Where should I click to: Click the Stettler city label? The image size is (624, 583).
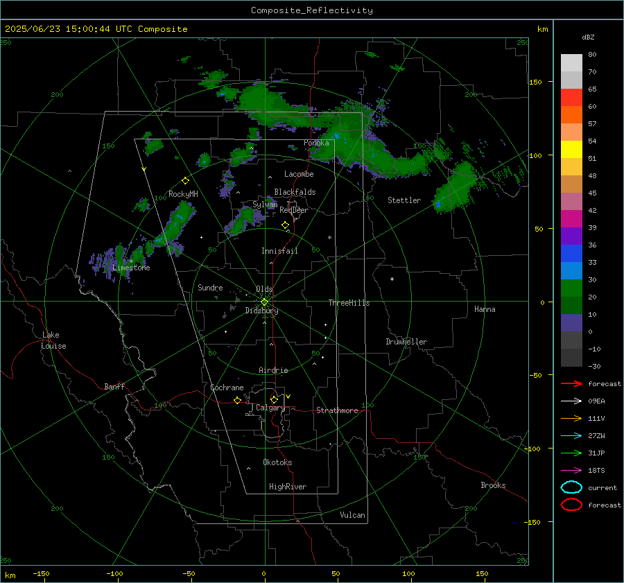(404, 200)
